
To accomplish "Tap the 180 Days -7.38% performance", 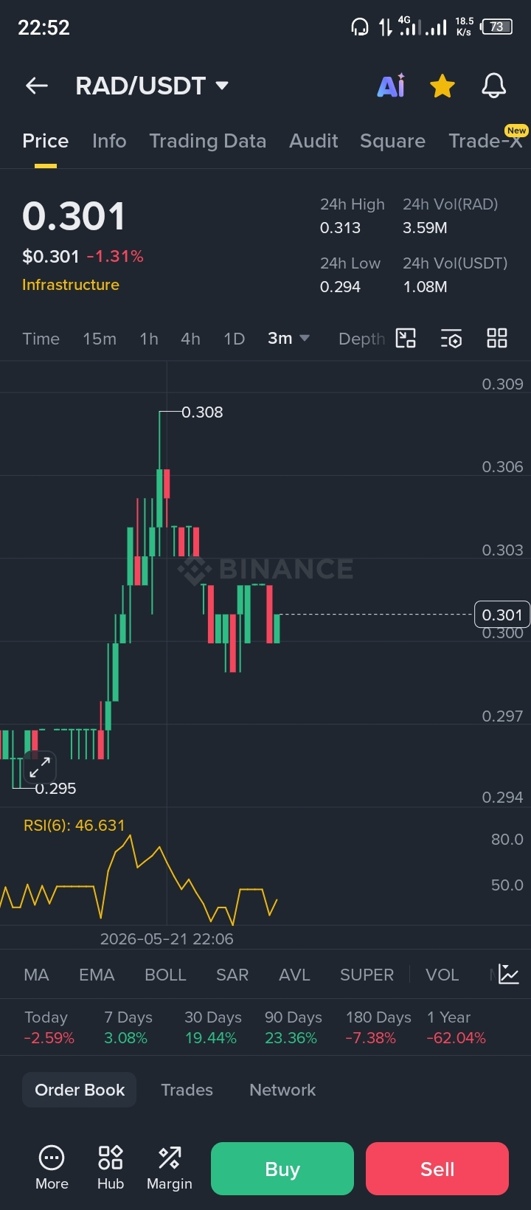I will (378, 1028).
